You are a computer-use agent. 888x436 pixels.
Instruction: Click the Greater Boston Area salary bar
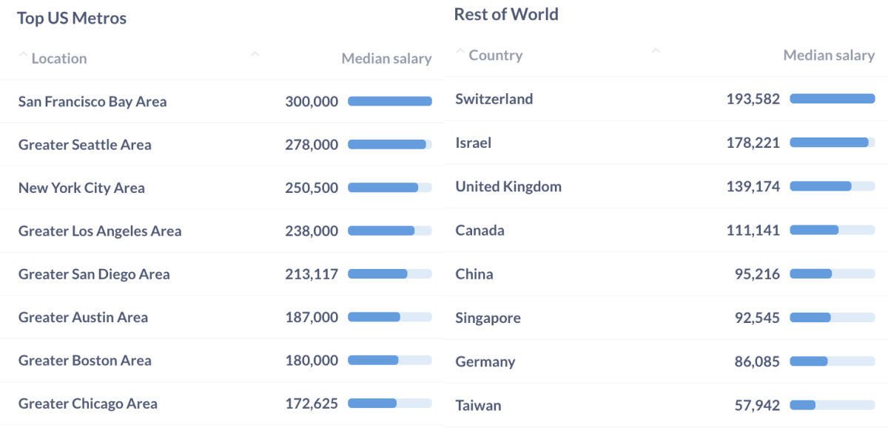(390, 361)
